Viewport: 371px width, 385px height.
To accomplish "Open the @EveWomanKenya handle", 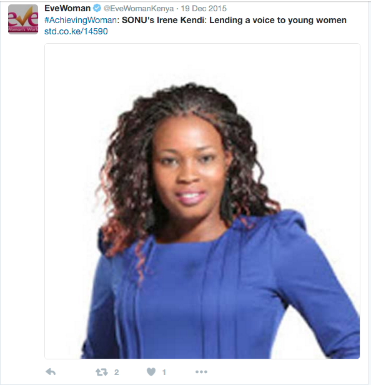I will [139, 9].
